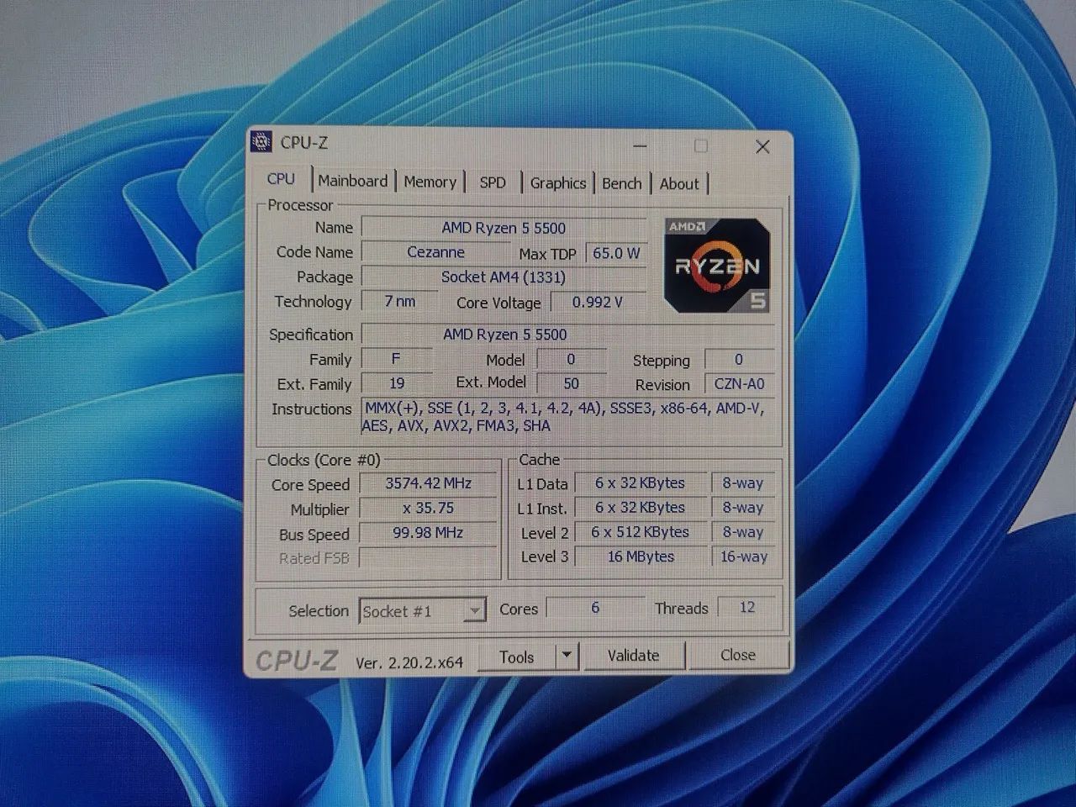Click the version text Ver. 2.20.2.x64

(409, 662)
